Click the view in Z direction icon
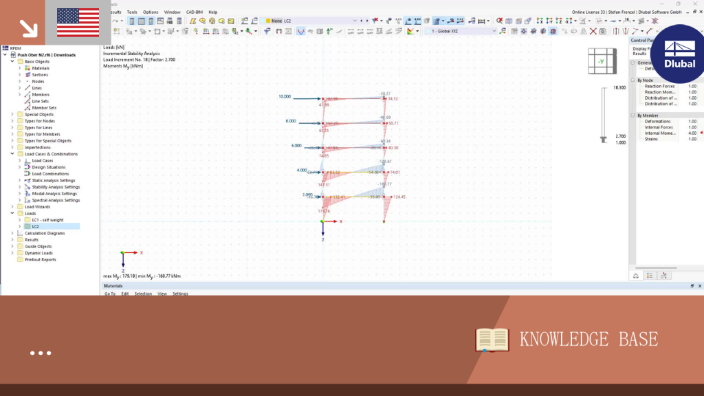Screen dimensions: 704x396 tap(559, 21)
